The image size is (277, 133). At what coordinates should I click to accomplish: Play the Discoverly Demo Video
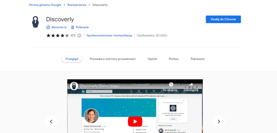[135, 121]
